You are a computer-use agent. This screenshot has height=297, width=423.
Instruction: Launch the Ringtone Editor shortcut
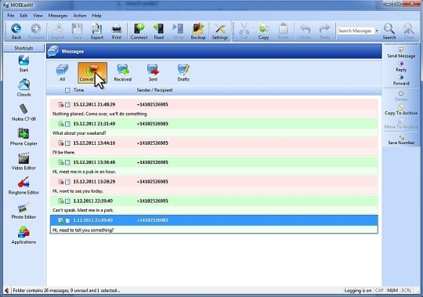[x=23, y=186]
